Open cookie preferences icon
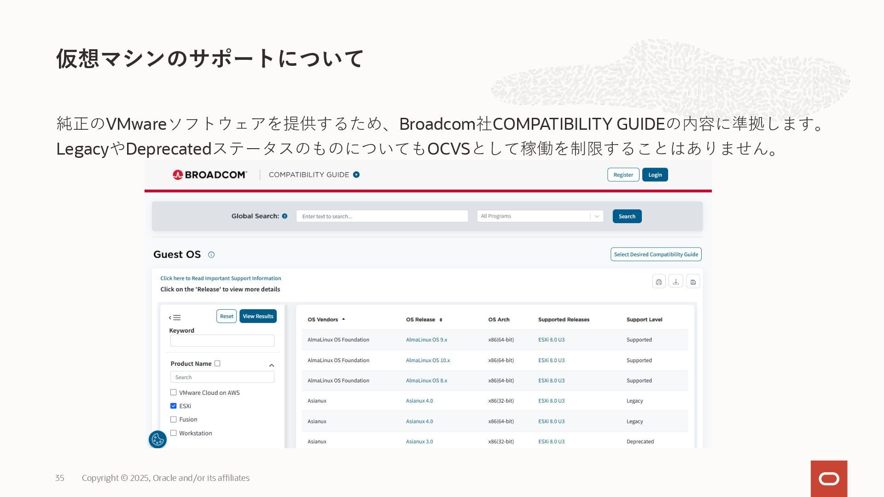884x497 pixels. 157,439
